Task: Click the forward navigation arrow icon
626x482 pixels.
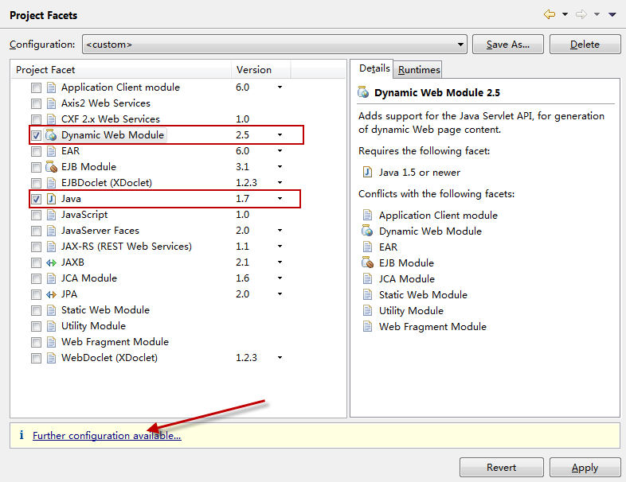Action: 581,15
